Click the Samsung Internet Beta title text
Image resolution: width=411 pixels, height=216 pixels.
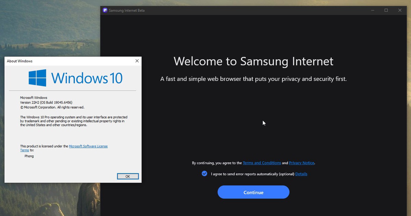coord(127,10)
